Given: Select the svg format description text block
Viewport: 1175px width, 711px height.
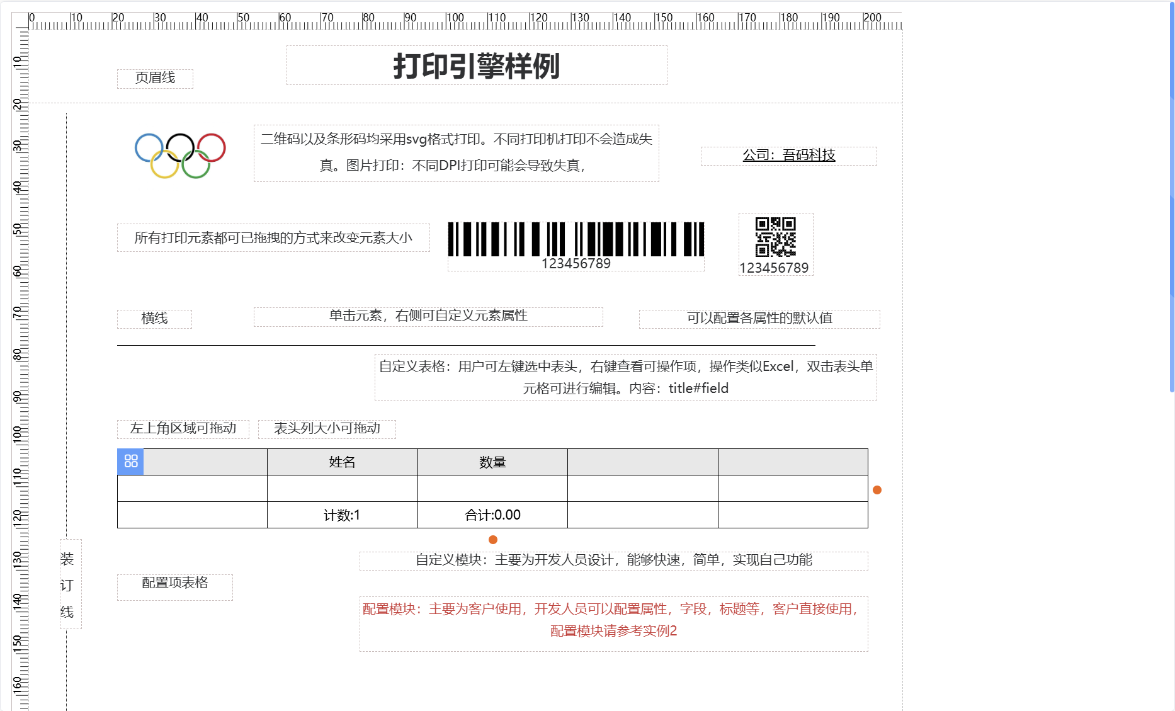Looking at the screenshot, I should (x=456, y=153).
